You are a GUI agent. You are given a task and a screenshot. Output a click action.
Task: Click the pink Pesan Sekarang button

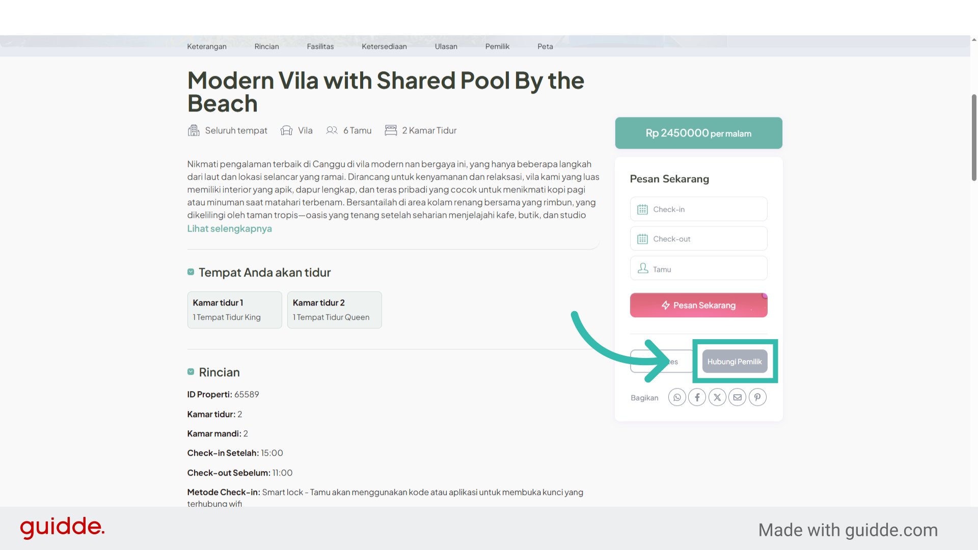698,305
